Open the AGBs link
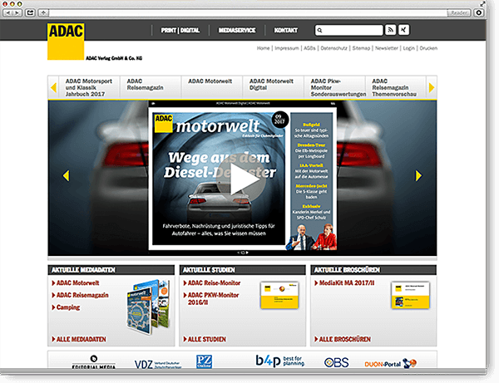Screen dimensions: 499x383 tap(309, 48)
